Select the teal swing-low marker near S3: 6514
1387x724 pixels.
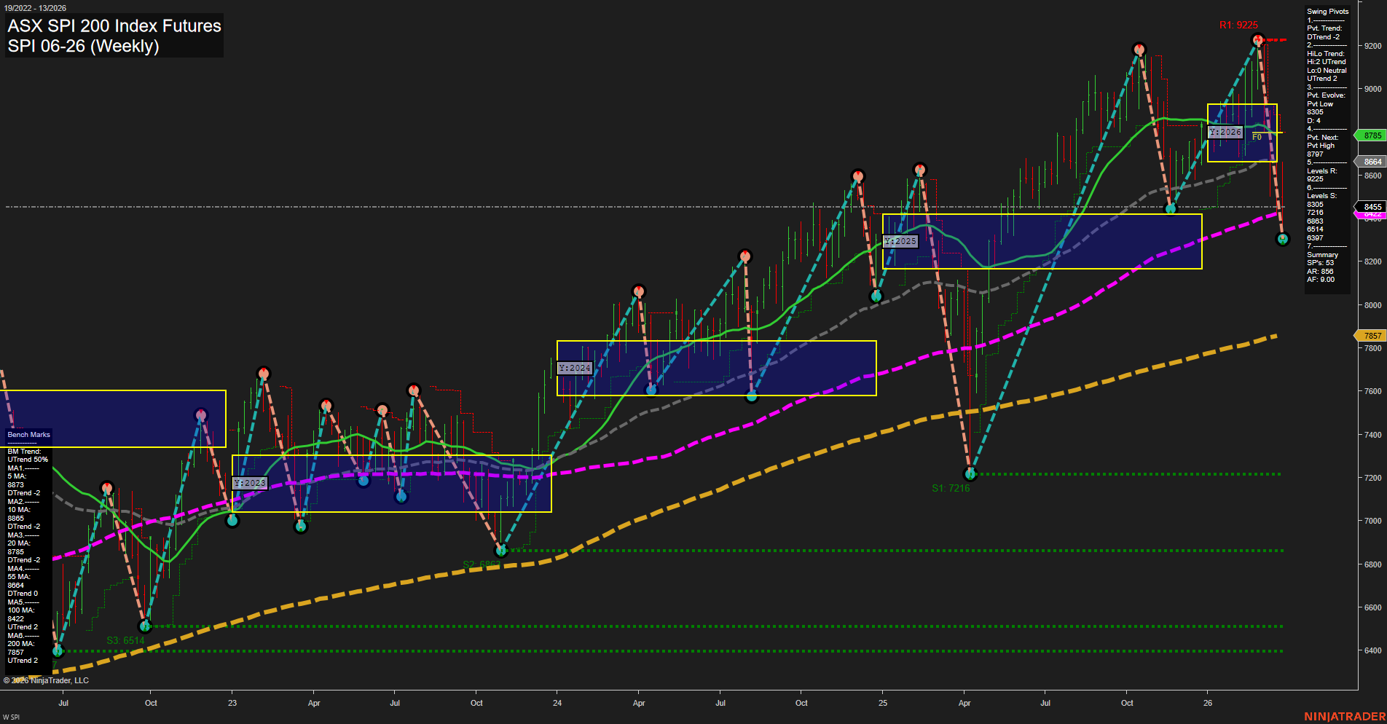tap(145, 626)
